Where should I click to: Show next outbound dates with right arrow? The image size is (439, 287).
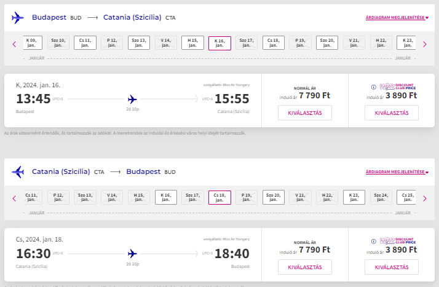click(425, 44)
